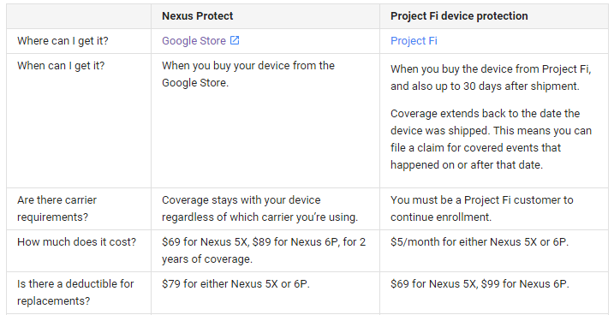This screenshot has width=614, height=315.
Task: Click the 'When can I get it?' row label
Action: 61,66
